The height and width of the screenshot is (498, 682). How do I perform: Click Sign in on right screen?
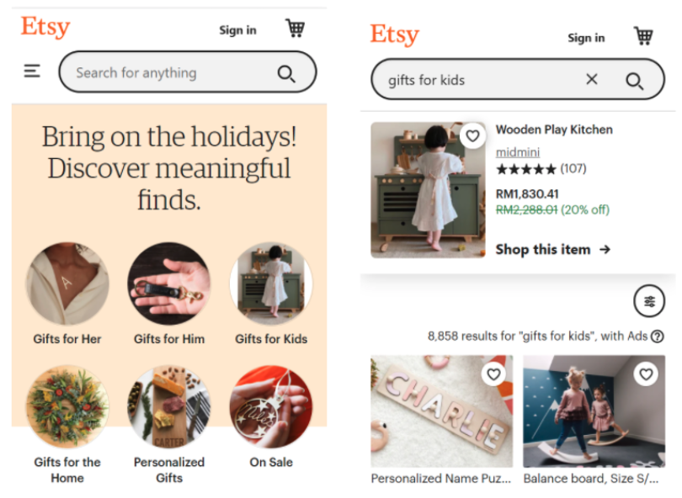coord(586,38)
